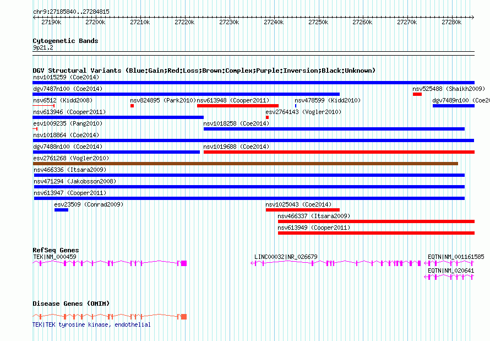Viewport: 490px width, 341px height.
Task: Click the 27200k ruler position label
Action: tap(95, 22)
